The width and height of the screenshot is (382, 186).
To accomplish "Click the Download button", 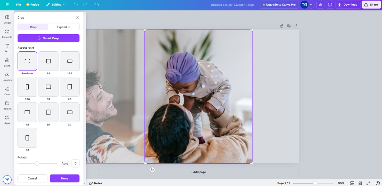I will pyautogui.click(x=348, y=4).
